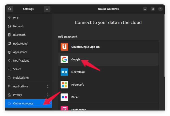Click the Wi-Fi signal icon in sidebar
The height and width of the screenshot is (116, 170).
tap(9, 18)
